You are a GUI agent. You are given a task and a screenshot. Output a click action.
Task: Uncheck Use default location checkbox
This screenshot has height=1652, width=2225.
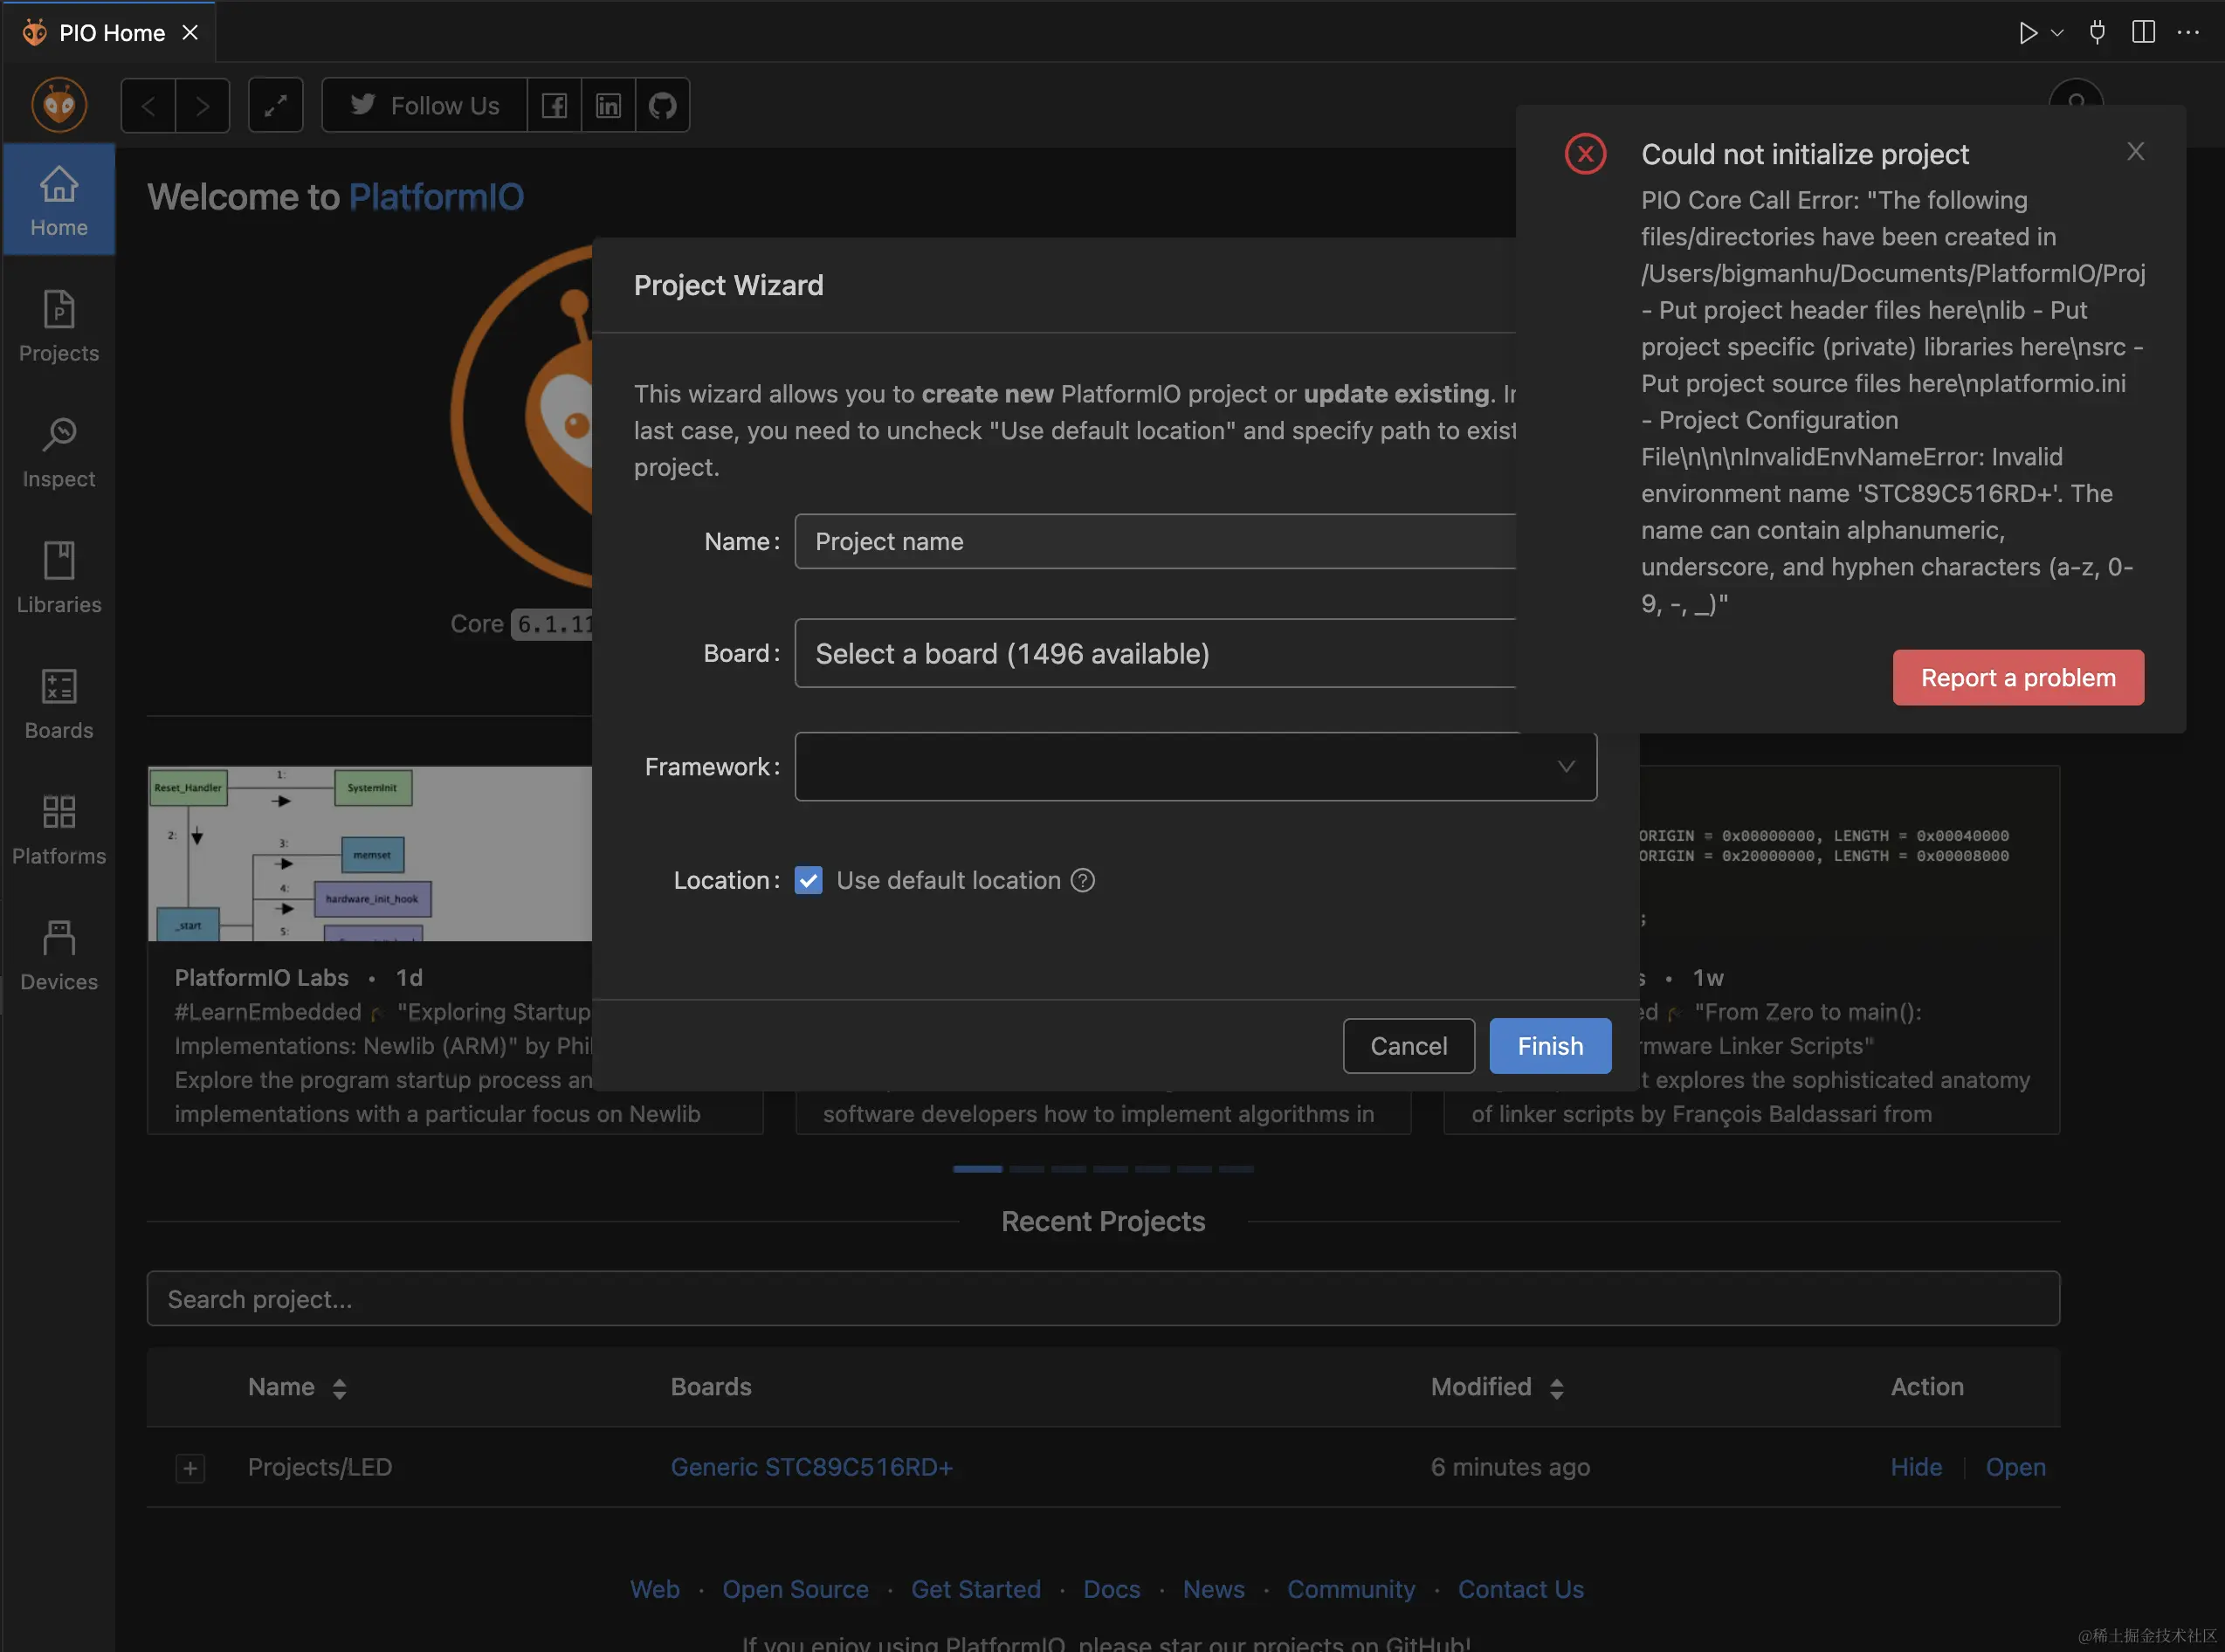(808, 880)
